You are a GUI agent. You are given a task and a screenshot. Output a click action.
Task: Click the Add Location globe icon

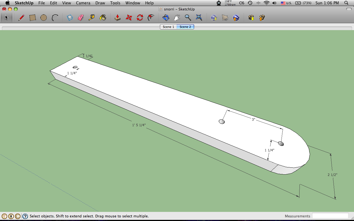[x=214, y=18]
